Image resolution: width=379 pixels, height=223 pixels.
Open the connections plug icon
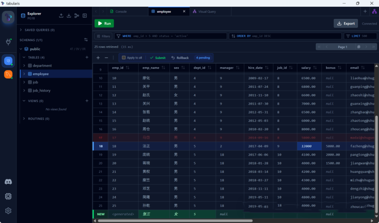click(8, 42)
